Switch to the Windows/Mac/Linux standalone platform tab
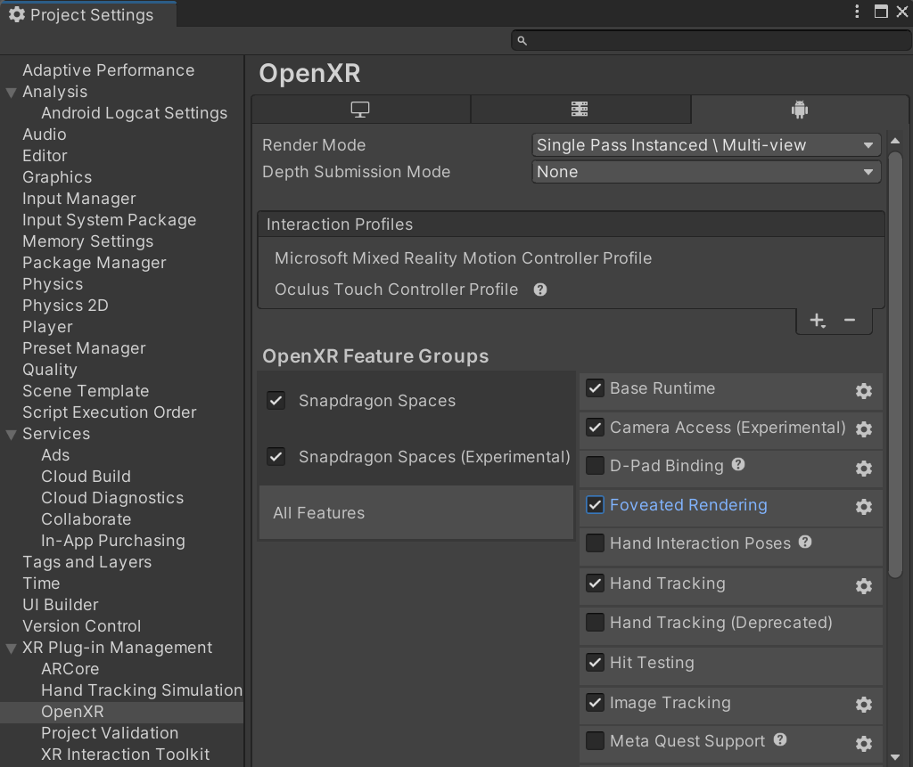 pyautogui.click(x=360, y=110)
